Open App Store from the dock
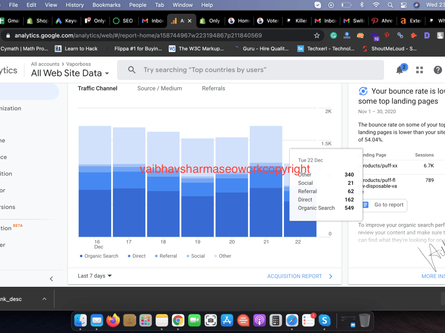Image resolution: width=445 pixels, height=333 pixels. point(227,320)
